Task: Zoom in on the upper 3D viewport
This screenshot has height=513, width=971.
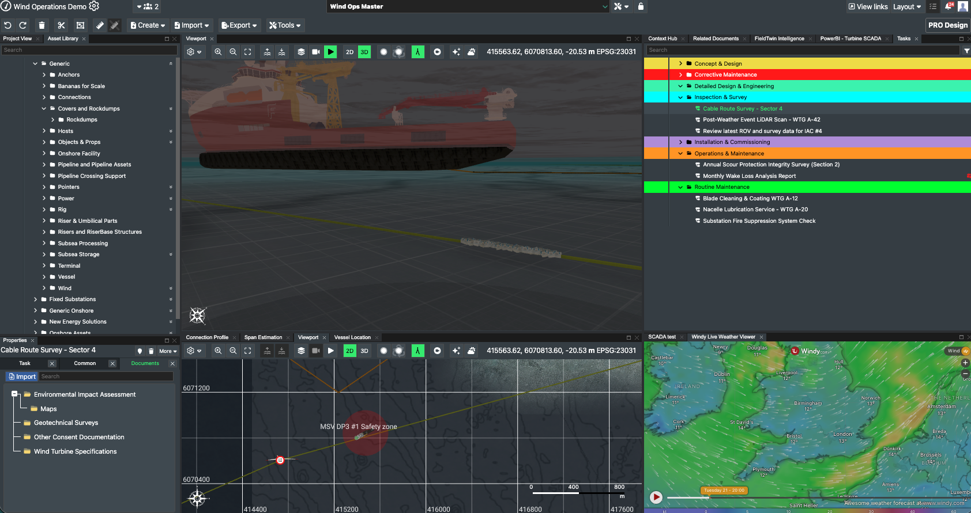Action: (218, 52)
